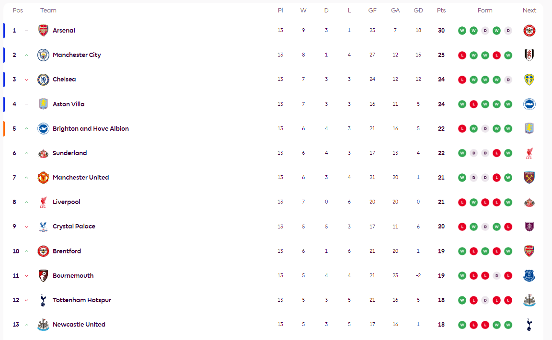This screenshot has width=552, height=340.
Task: Open the Brighton and Hove Albion team page
Action: click(x=91, y=129)
